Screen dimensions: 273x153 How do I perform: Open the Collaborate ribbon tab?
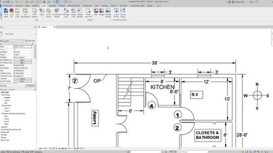point(87,6)
